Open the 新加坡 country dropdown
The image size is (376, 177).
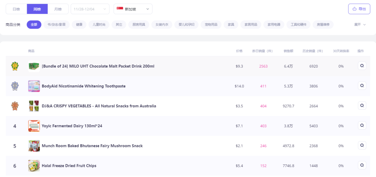coord(133,9)
